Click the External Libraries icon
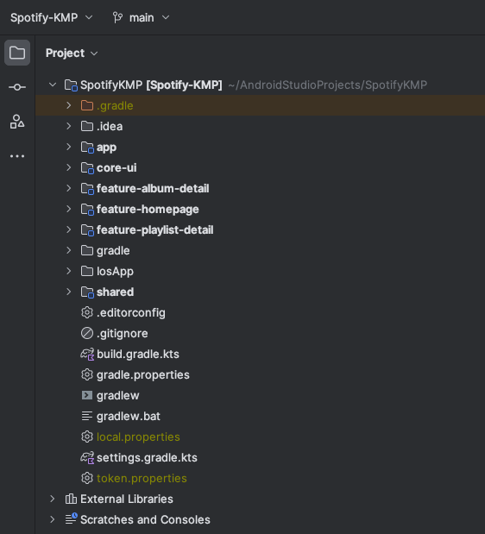This screenshot has height=534, width=485. [71, 499]
